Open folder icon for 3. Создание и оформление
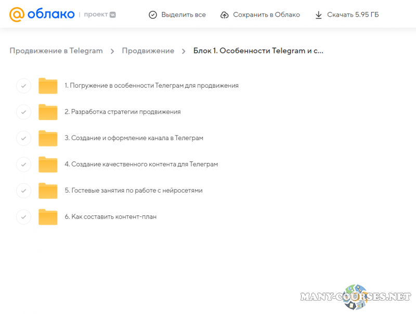Viewport: 416px width, 314px height. [48, 138]
